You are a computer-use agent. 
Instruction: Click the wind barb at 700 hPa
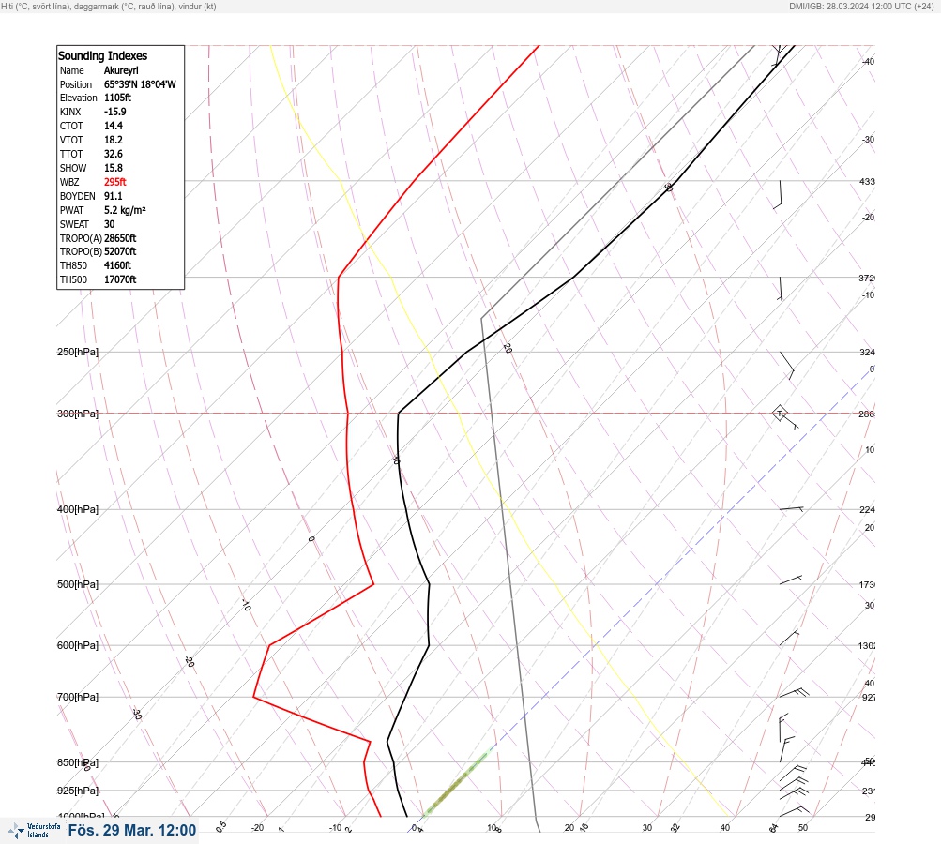[794, 693]
